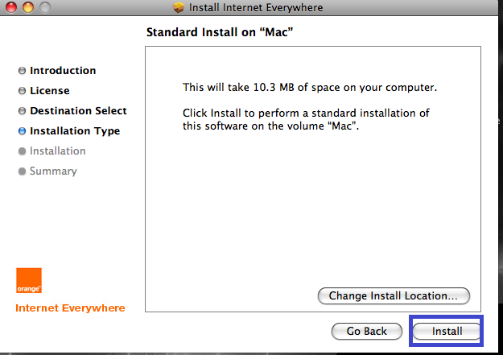The height and width of the screenshot is (355, 503).
Task: Click the gray Summary step bullet
Action: 22,171
